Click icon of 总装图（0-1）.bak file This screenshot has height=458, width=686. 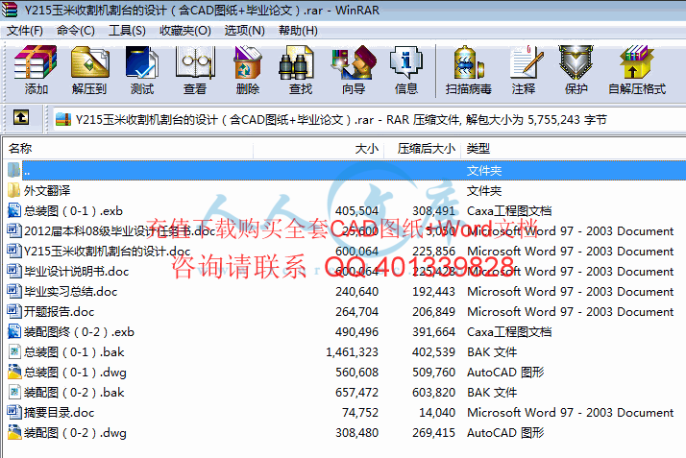(x=14, y=351)
